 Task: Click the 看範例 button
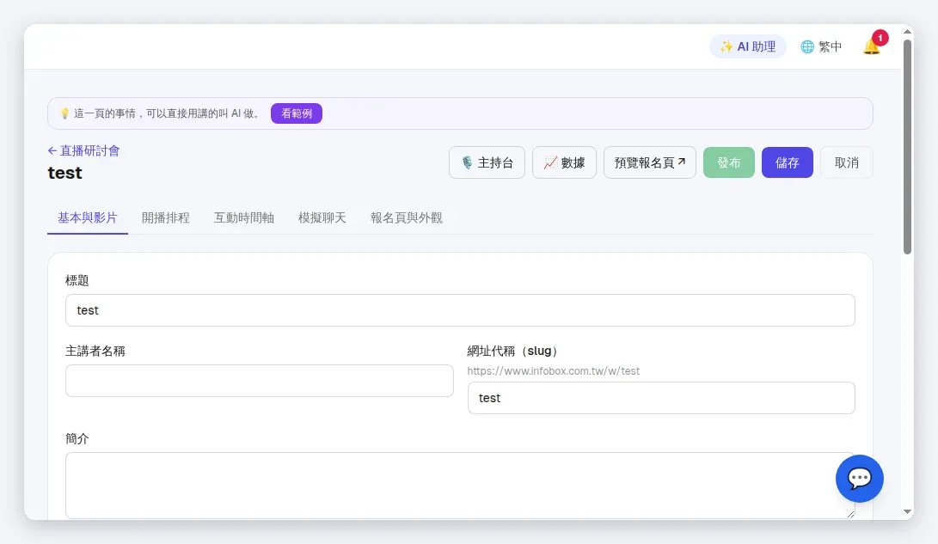point(296,113)
